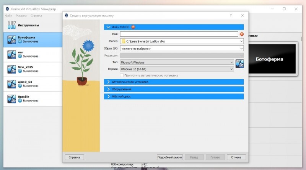This screenshot has height=170, width=306.
Task: Click the Назад button
Action: pyautogui.click(x=194, y=157)
